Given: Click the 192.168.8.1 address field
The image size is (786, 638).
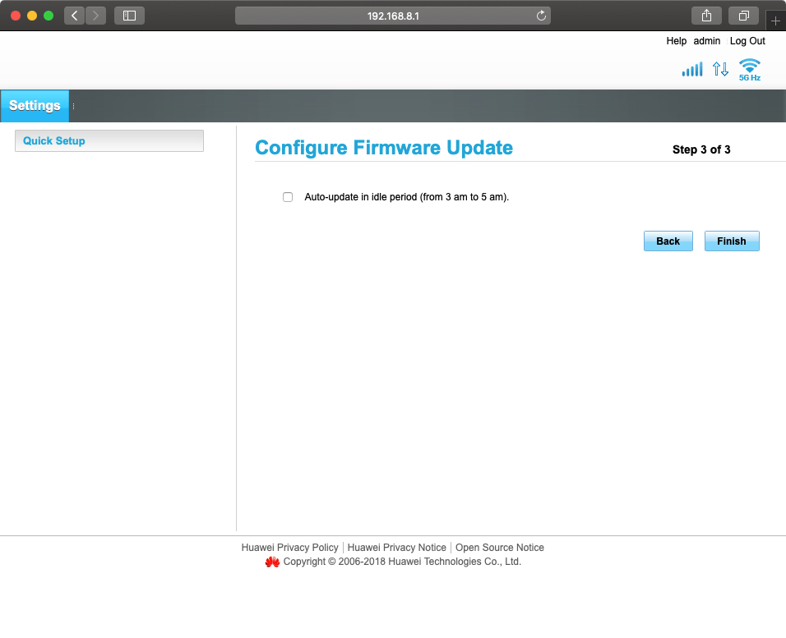Looking at the screenshot, I should click(393, 16).
